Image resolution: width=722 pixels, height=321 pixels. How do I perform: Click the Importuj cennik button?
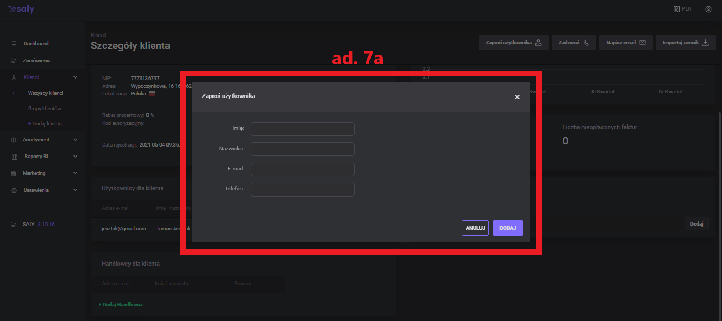tap(686, 43)
